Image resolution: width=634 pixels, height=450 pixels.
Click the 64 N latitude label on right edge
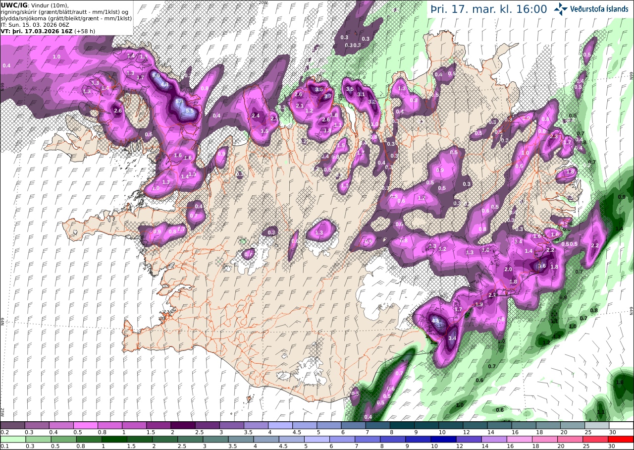[632, 311]
